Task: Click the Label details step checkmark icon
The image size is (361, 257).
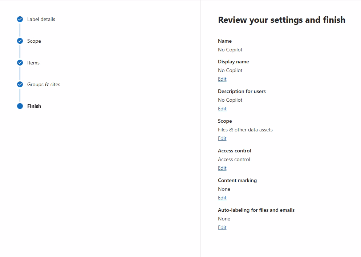Action: (x=20, y=19)
